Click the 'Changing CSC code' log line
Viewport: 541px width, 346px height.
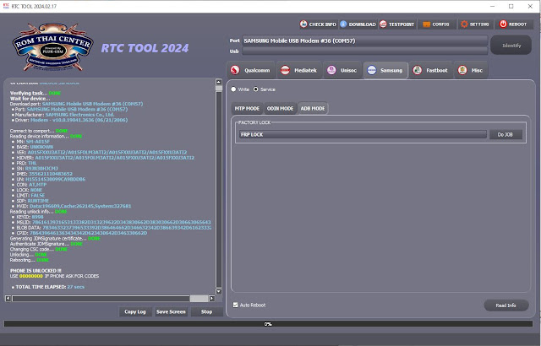tap(39, 249)
